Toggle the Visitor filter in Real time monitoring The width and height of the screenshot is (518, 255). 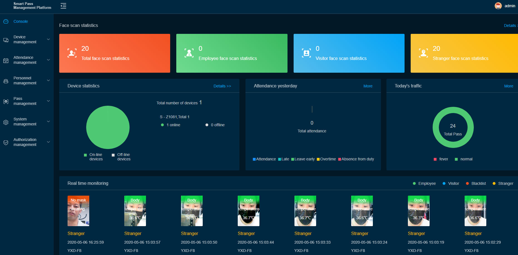click(x=450, y=183)
